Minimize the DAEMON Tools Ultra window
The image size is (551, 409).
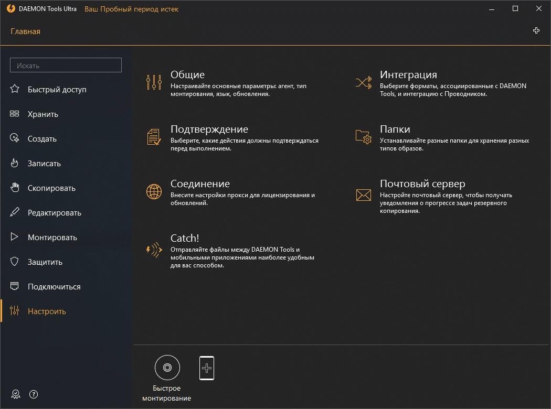pos(492,9)
